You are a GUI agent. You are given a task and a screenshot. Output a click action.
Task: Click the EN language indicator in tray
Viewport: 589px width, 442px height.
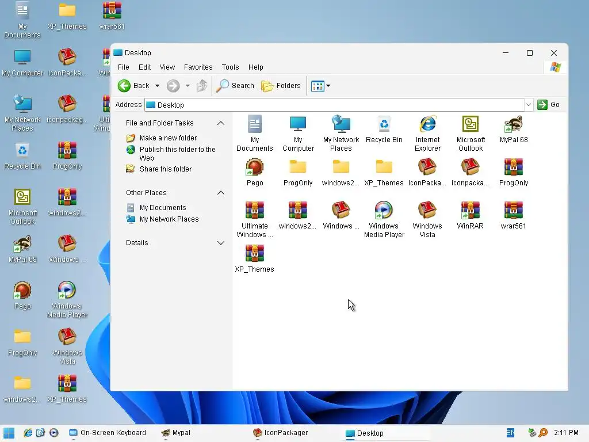pos(510,433)
